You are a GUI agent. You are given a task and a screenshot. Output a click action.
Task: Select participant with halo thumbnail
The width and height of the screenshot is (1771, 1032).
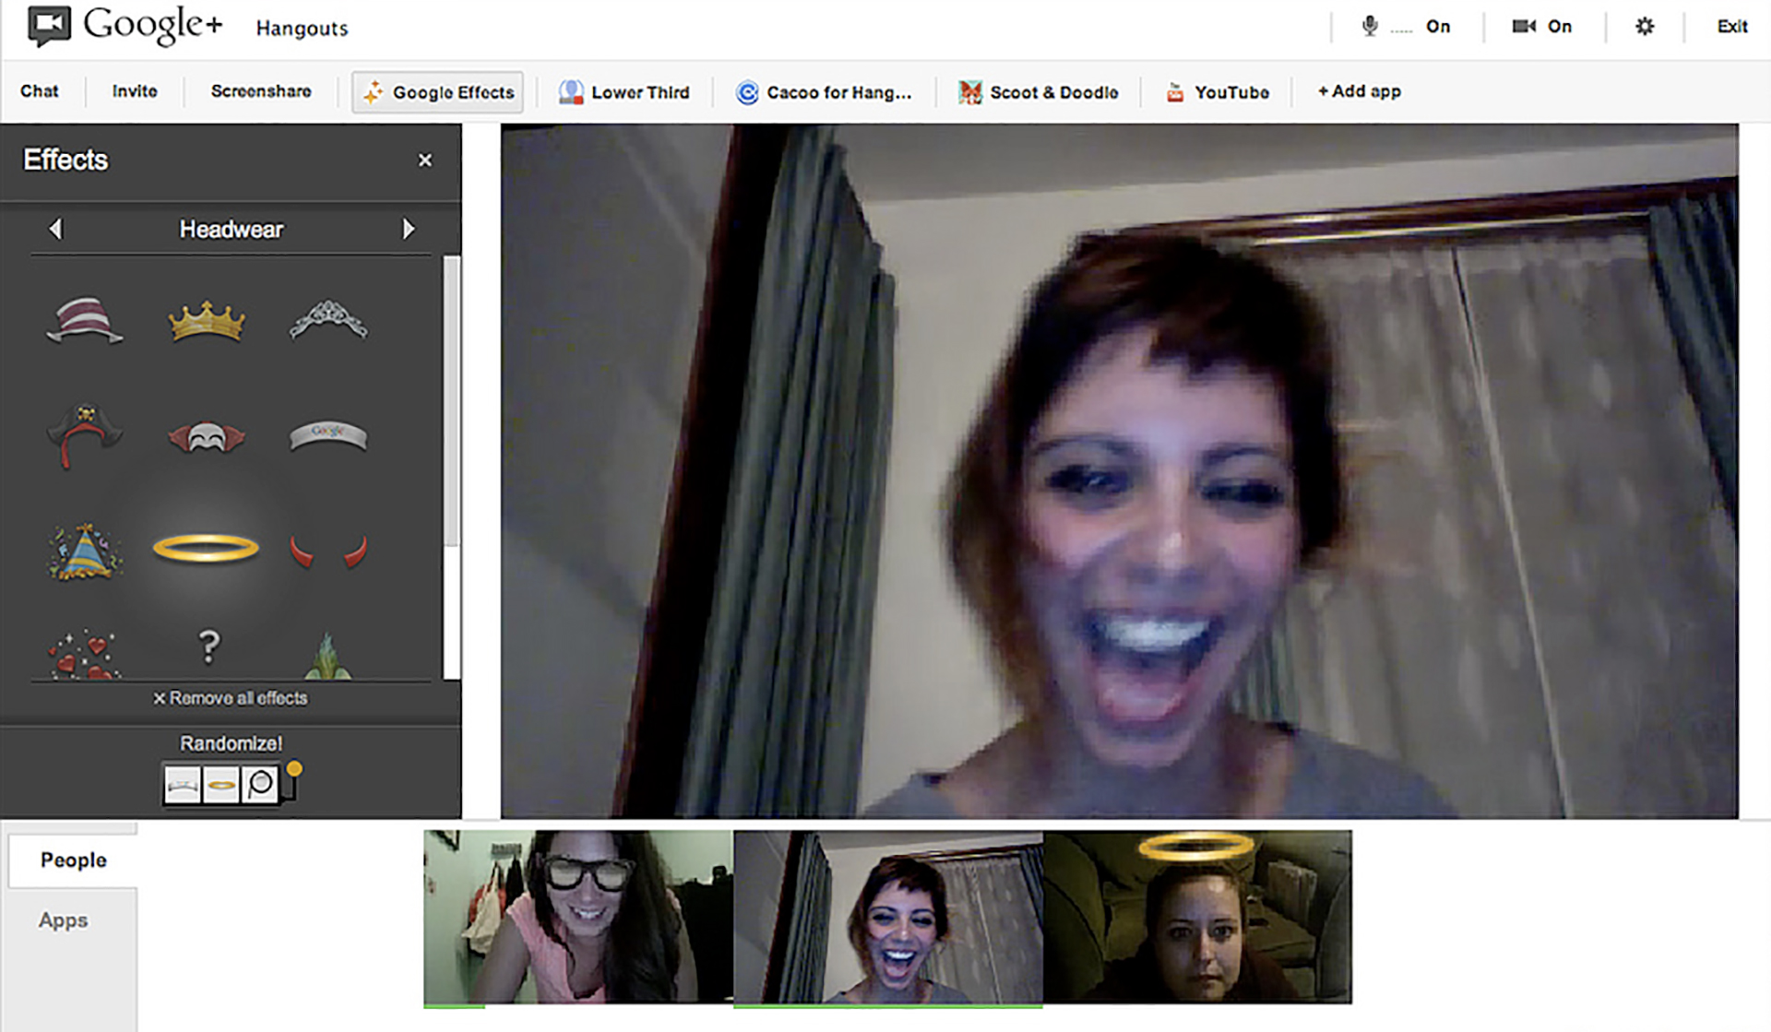tap(1198, 917)
